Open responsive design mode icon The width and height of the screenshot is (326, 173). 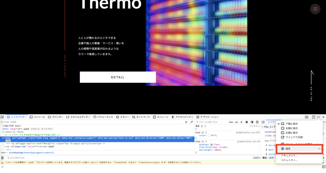coord(313,117)
